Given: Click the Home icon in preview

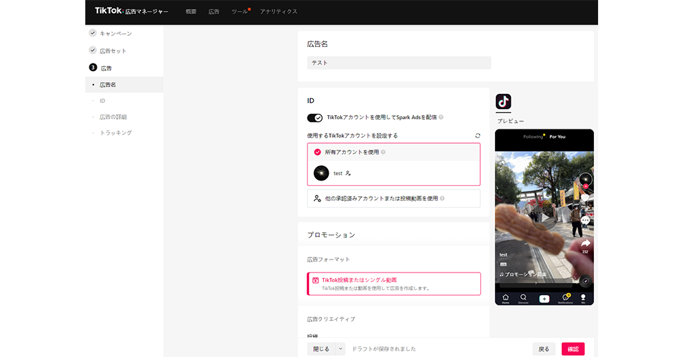Looking at the screenshot, I should click(505, 298).
